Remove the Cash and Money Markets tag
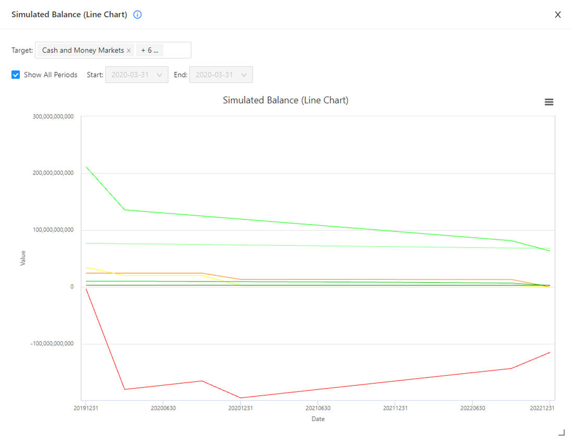 pos(129,51)
